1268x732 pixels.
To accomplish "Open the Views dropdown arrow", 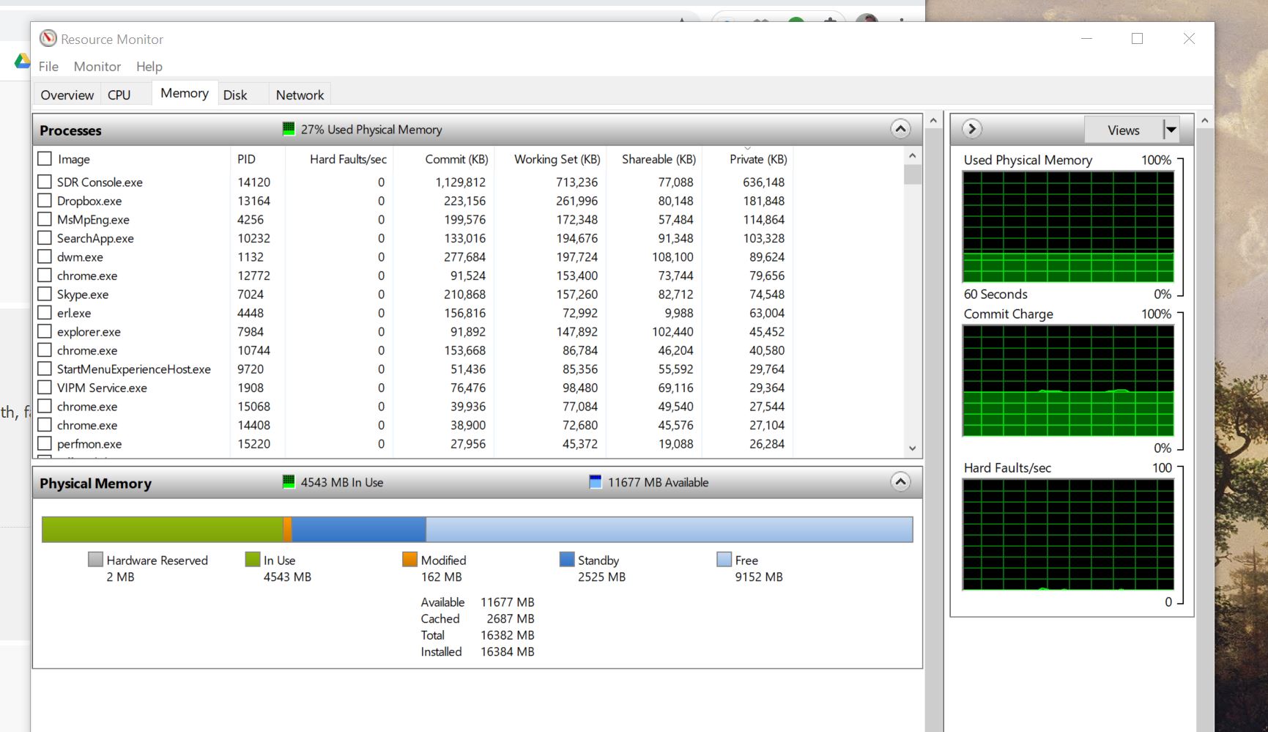I will click(x=1171, y=130).
